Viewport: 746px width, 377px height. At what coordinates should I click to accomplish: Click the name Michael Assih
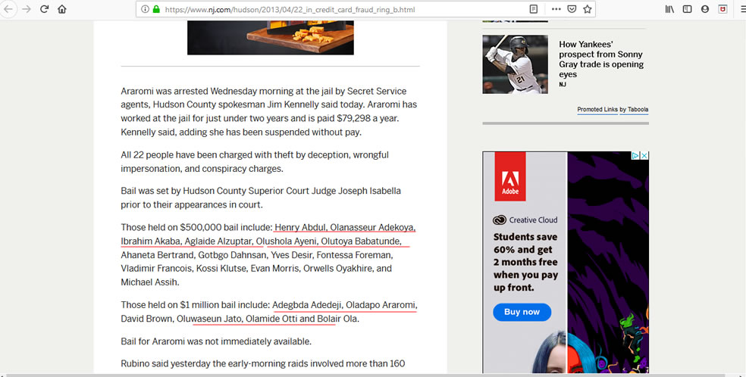(x=149, y=282)
